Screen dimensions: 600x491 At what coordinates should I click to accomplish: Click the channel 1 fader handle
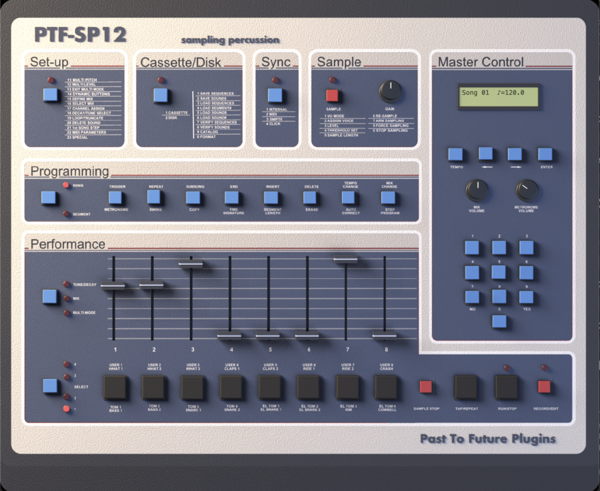click(x=113, y=285)
